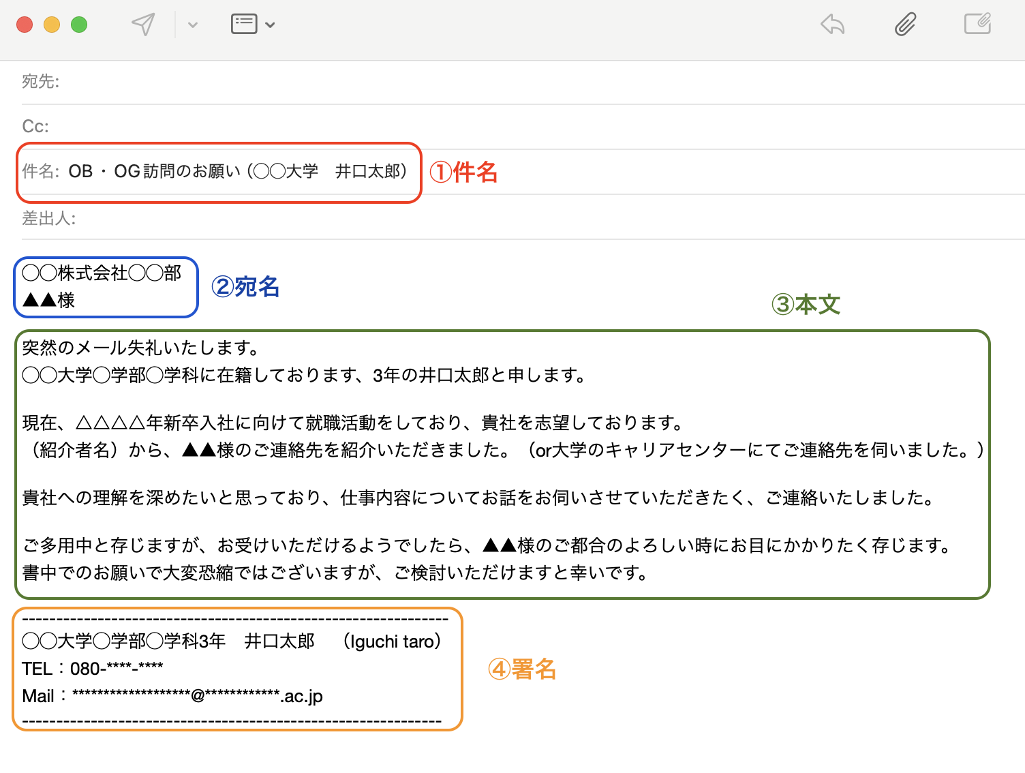This screenshot has height=773, width=1025.
Task: Click the Mail address line ending .ac.jp
Action: [172, 696]
